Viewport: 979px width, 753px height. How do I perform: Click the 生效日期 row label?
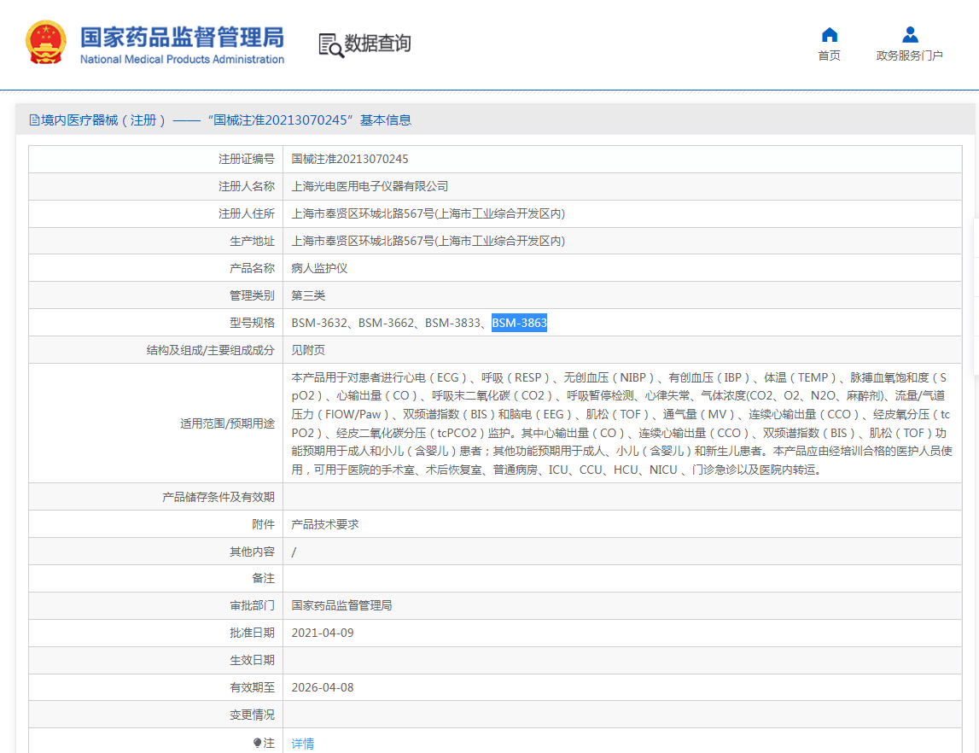click(x=253, y=661)
